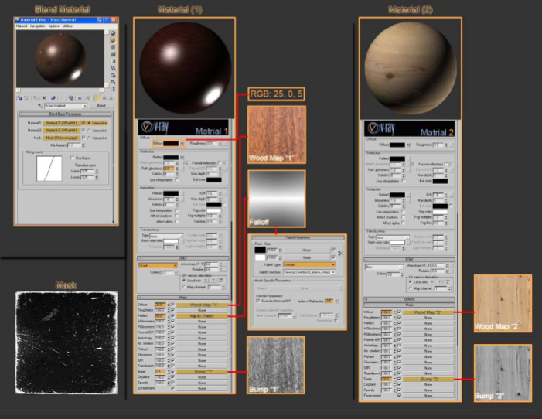The image size is (542, 419).
Task: Click the Put to Library icon
Action: (70, 98)
